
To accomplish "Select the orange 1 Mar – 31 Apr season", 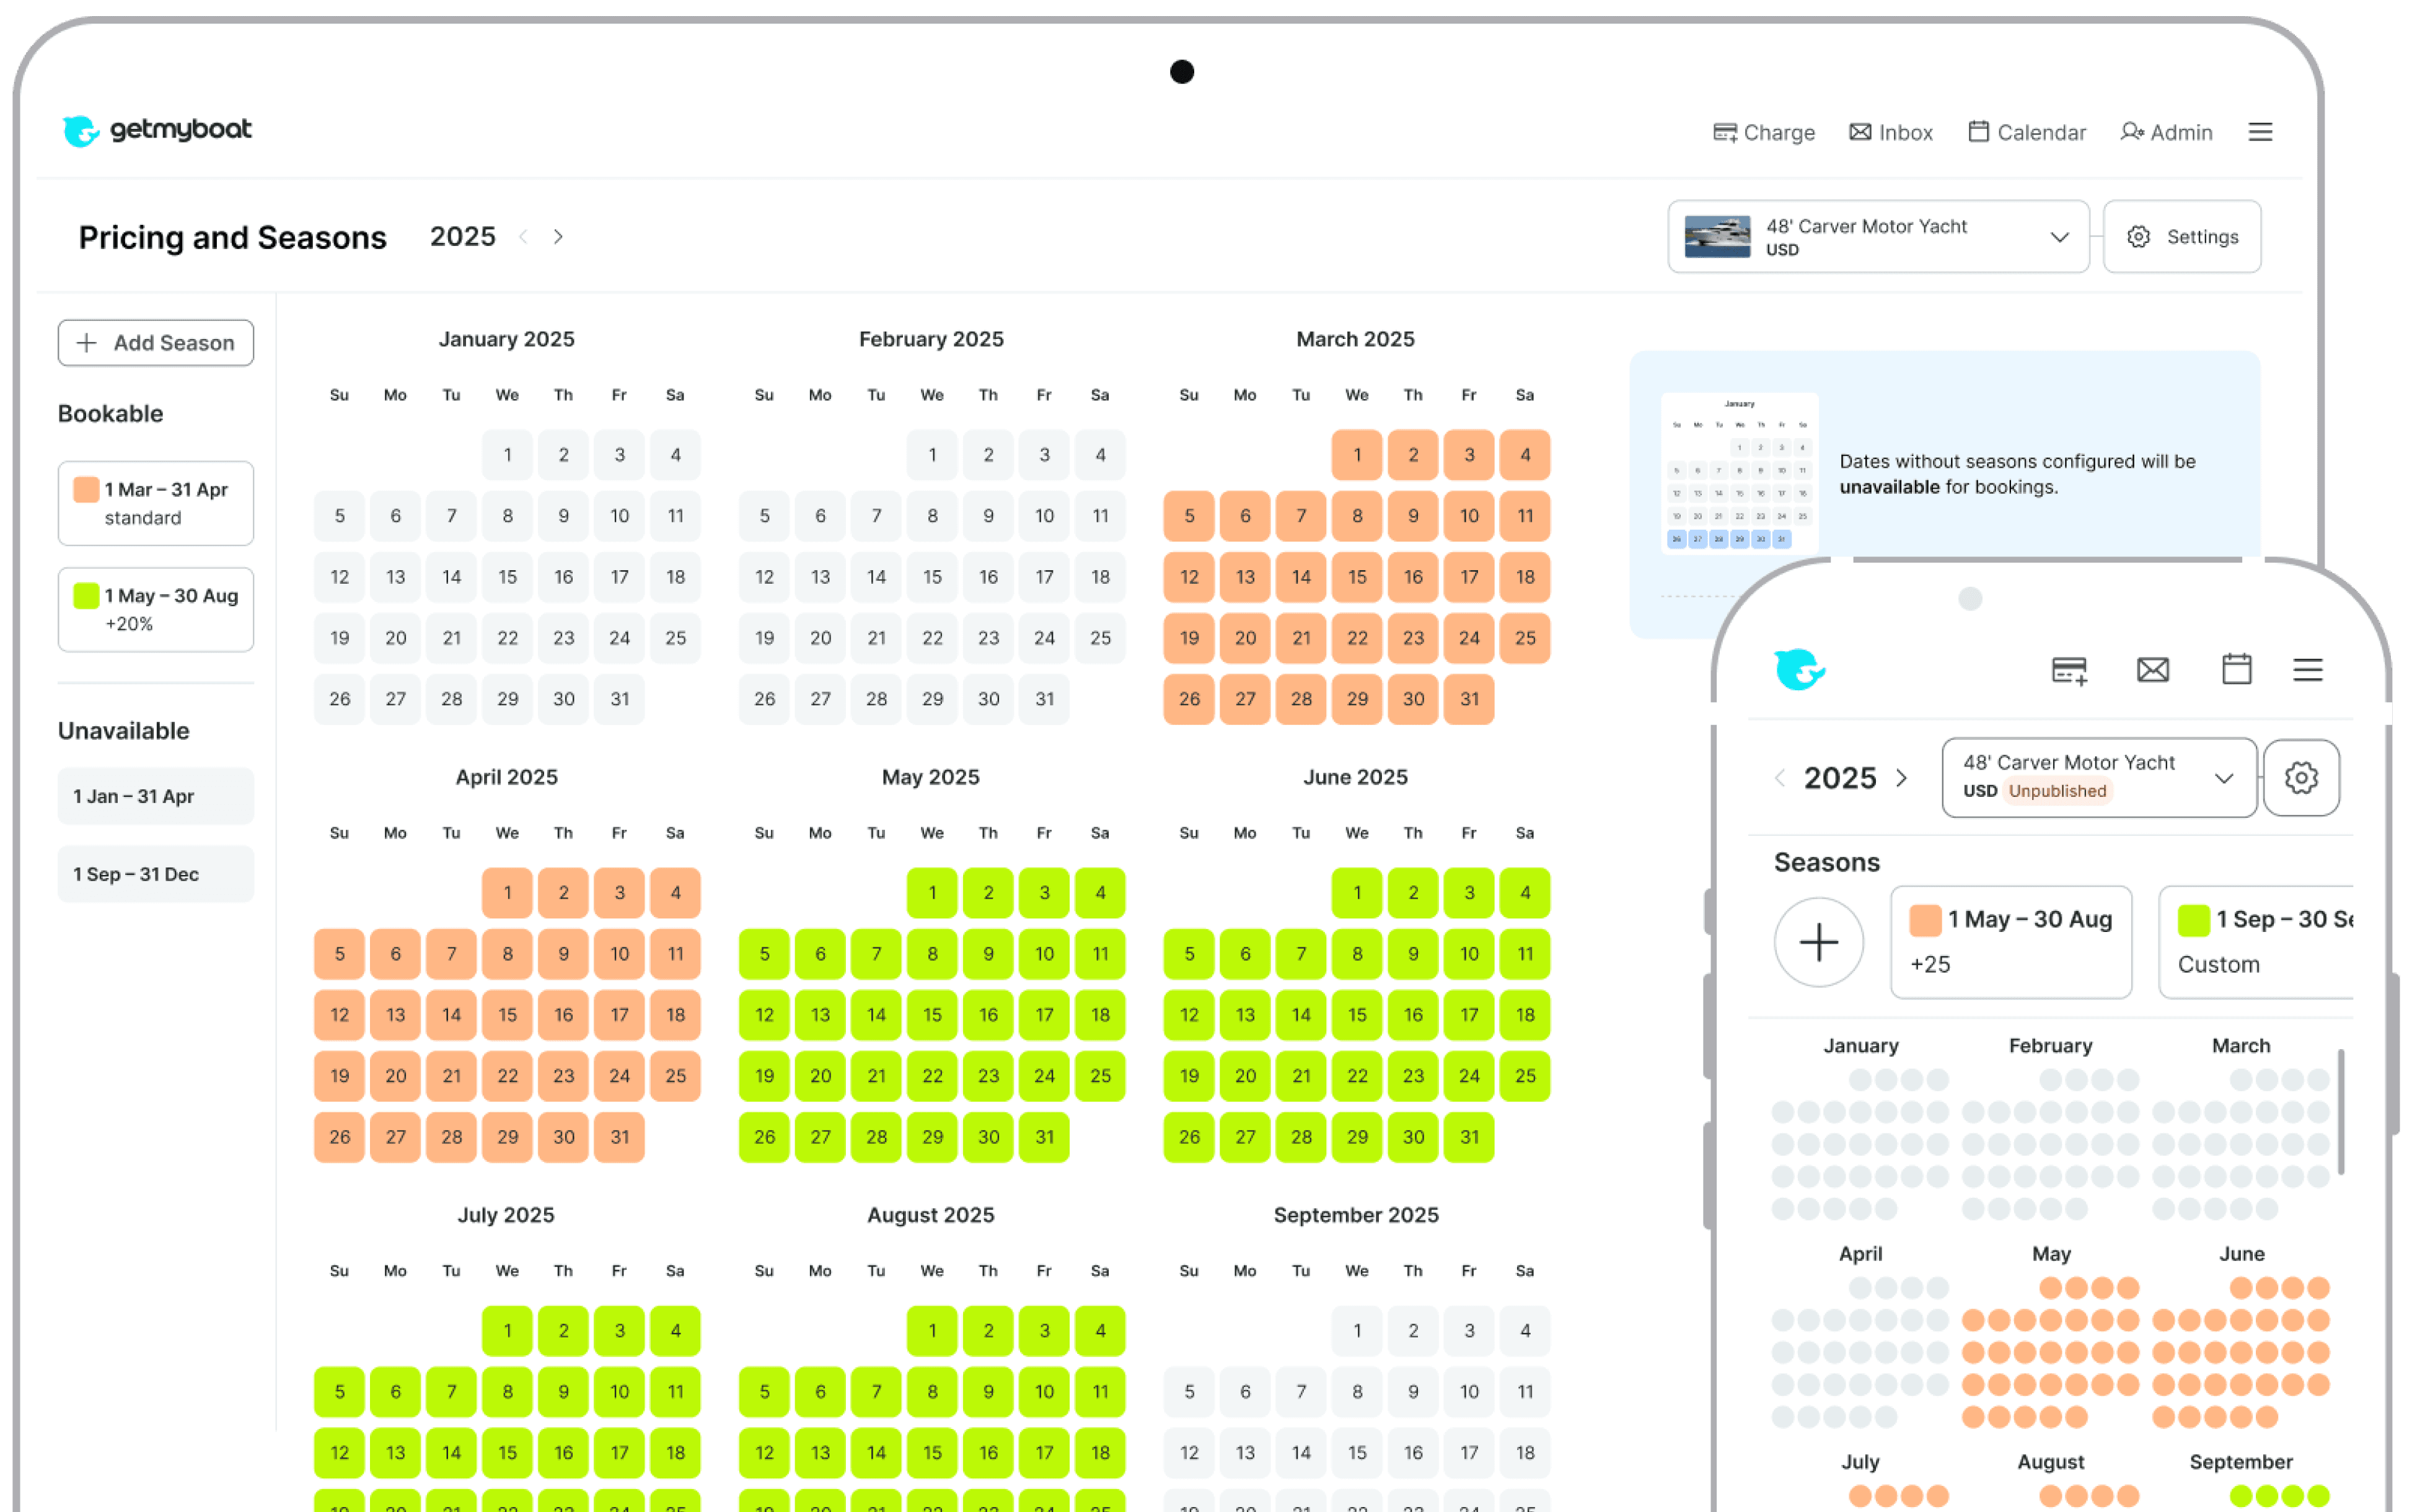I will (156, 503).
